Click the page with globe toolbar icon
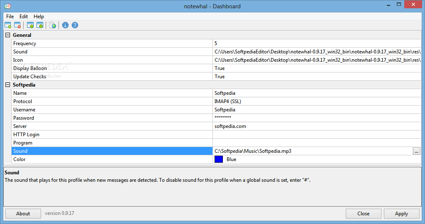 click(x=53, y=25)
